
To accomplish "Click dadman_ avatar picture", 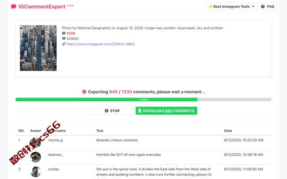I will [35, 157].
